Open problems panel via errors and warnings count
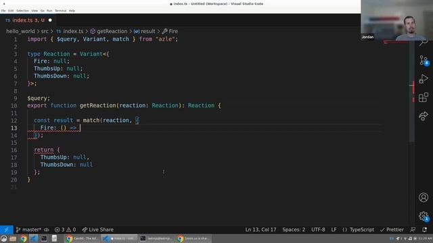This screenshot has width=433, height=243. (65, 230)
